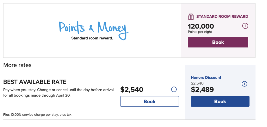Open the info icon in Honors Discount panel
This screenshot has height=127, width=267.
point(244,84)
